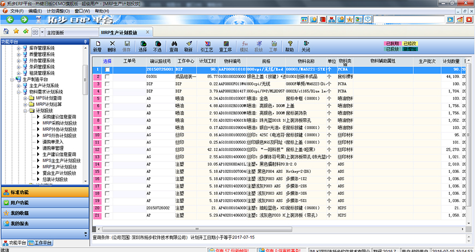
Task: Click the 查工序 toolbar icon
Action: coord(224,46)
